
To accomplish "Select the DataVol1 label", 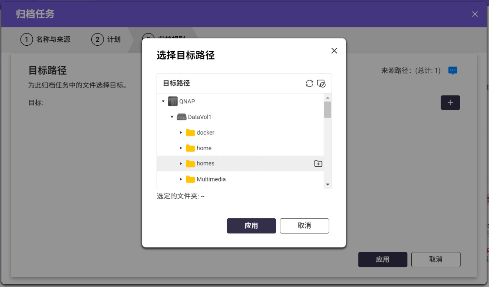I will [200, 117].
